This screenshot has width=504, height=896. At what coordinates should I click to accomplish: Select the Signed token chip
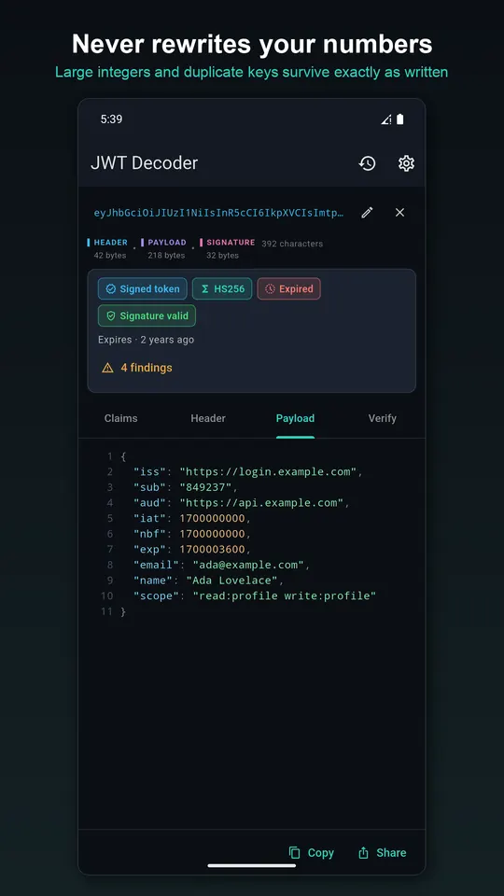point(142,288)
